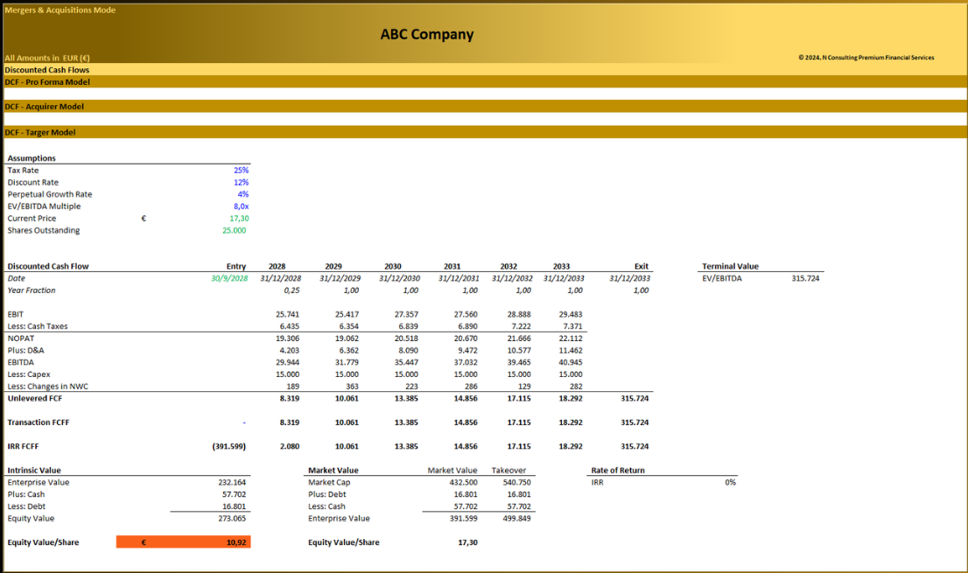The image size is (968, 573).
Task: Click the Entry date 30/9/2028
Action: [x=229, y=278]
